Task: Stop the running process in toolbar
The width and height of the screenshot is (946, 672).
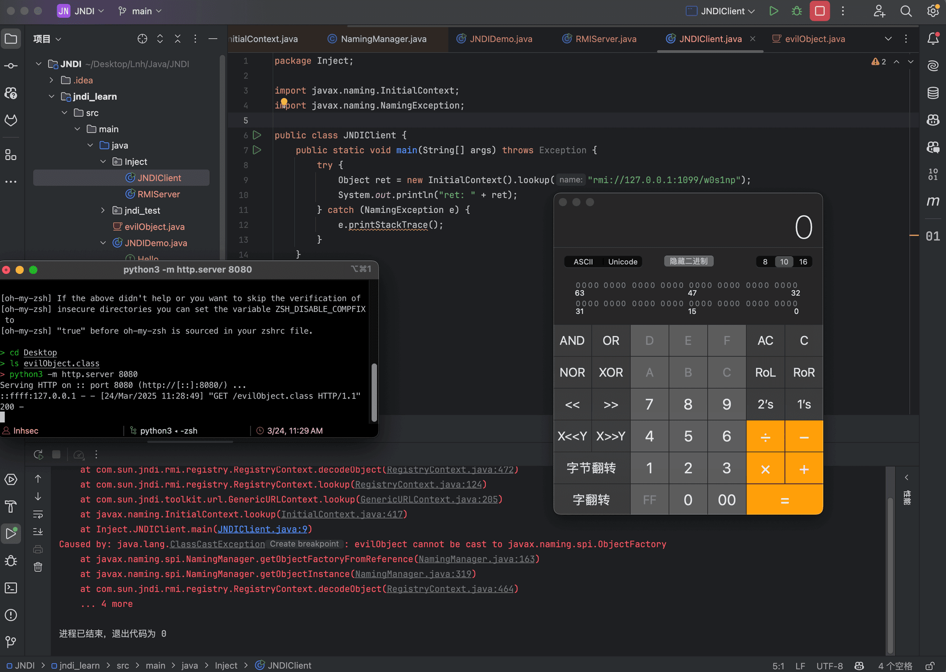Action: click(820, 11)
